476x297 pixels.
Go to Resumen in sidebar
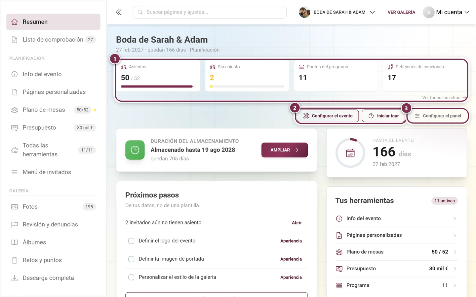coord(53,22)
